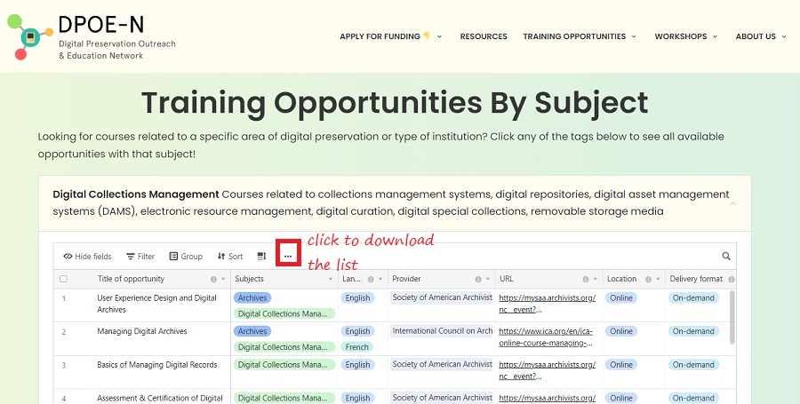Click the Sort tool
Viewport: 800px width, 404px height.
click(x=229, y=256)
